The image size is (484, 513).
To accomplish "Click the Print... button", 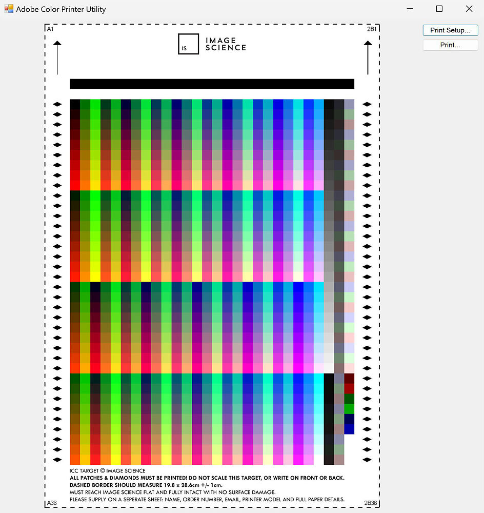I will (x=450, y=45).
